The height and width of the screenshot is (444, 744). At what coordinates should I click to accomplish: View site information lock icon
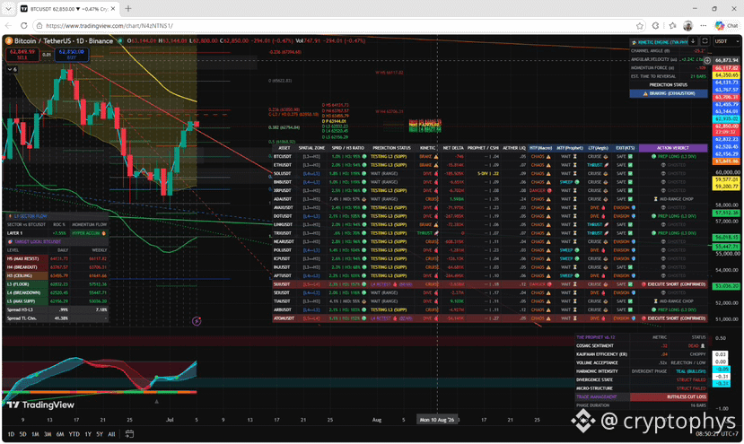(x=40, y=26)
